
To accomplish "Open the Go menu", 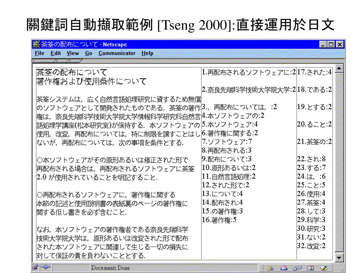I will coord(89,53).
